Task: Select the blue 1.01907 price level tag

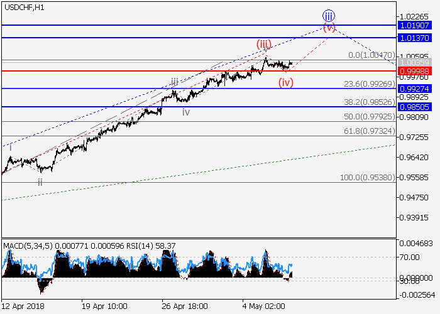Action: point(415,25)
